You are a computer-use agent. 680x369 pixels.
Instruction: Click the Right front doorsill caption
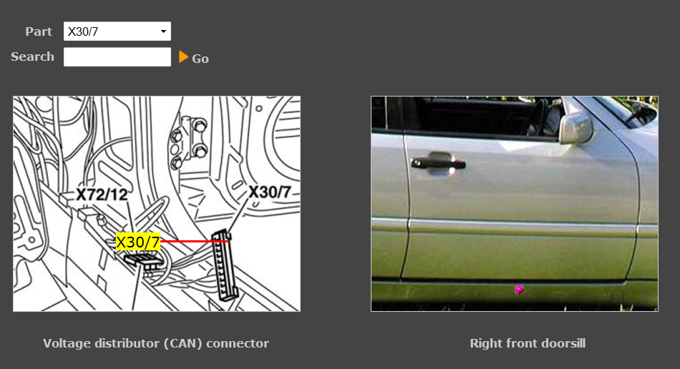(528, 343)
